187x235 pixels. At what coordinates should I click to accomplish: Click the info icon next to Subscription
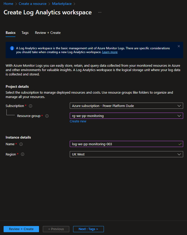tap(31, 106)
